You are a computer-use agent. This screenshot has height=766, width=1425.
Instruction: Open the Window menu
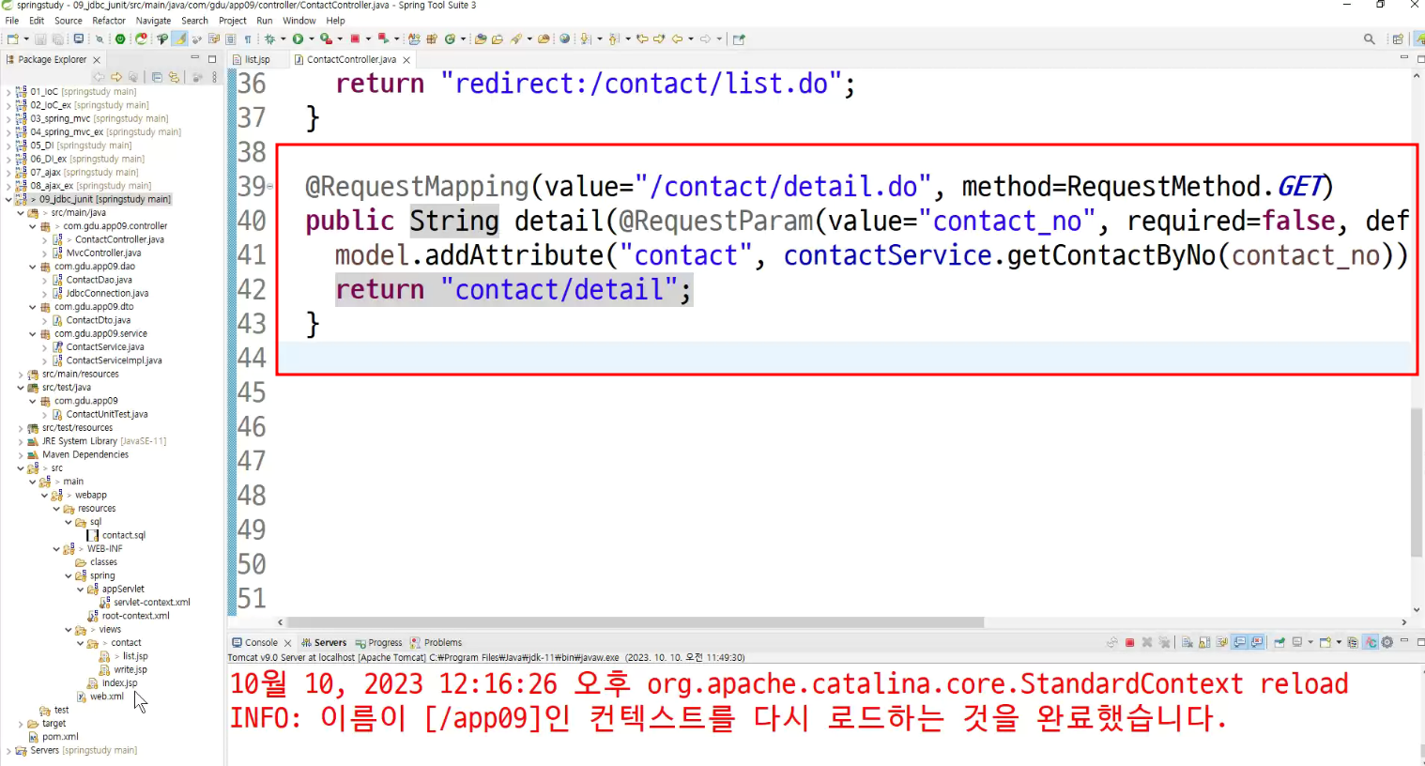tap(299, 20)
